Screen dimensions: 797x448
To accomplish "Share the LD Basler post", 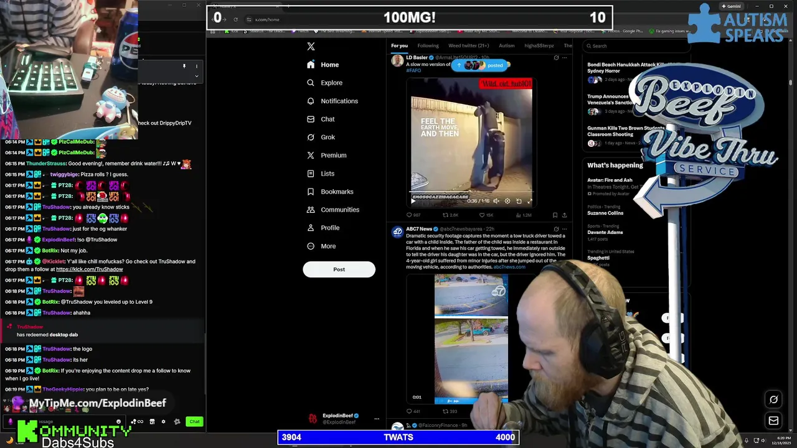I will click(x=564, y=215).
